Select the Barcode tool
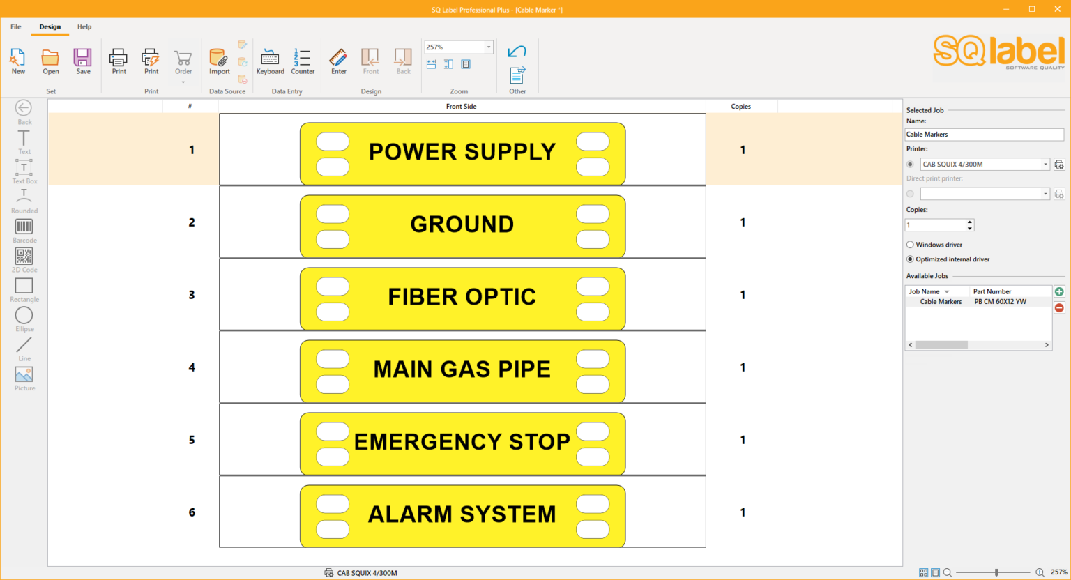Image resolution: width=1071 pixels, height=580 pixels. pos(24,229)
